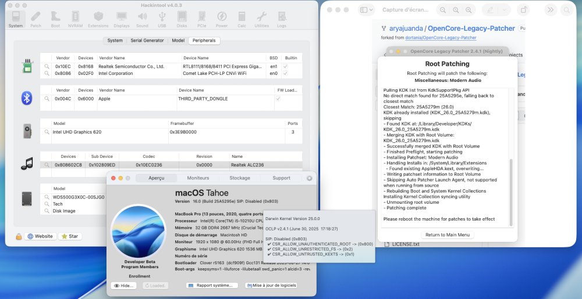
Task: Toggle Builtin checkbox for Realtek en1 row
Action: click(x=285, y=66)
